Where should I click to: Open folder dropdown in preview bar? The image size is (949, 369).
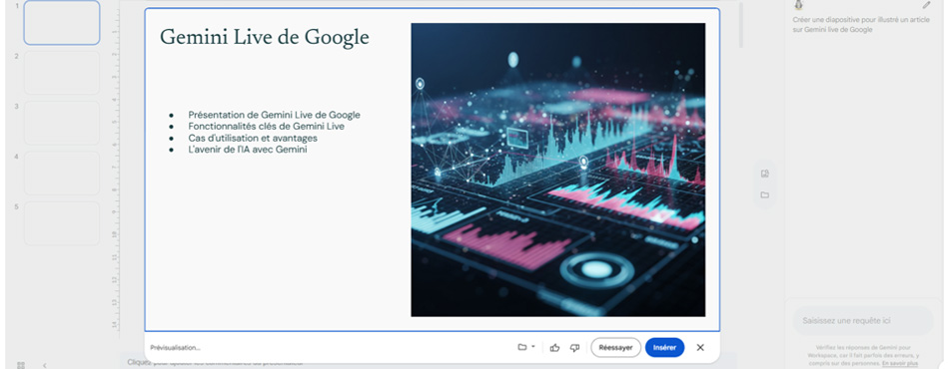pos(525,347)
